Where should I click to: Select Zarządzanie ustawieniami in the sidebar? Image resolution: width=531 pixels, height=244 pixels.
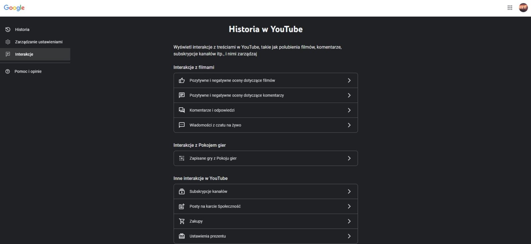(x=38, y=41)
